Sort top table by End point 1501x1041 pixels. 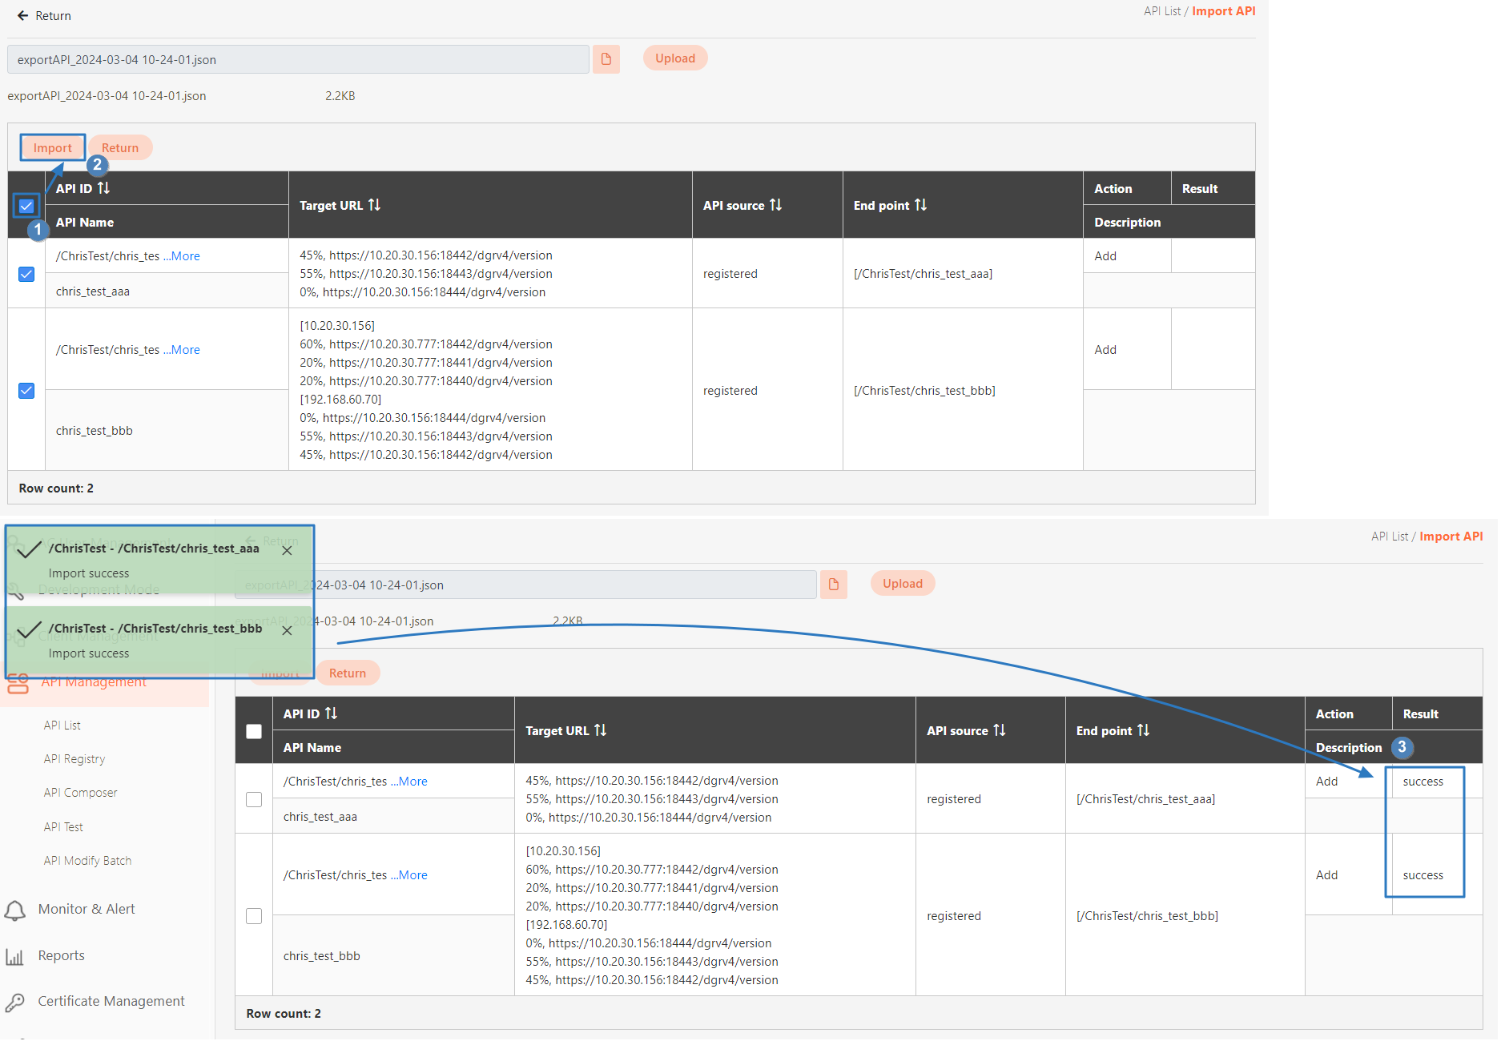(x=920, y=206)
